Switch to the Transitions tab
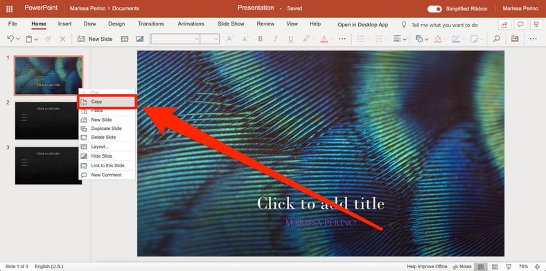This screenshot has width=546, height=271. click(151, 24)
